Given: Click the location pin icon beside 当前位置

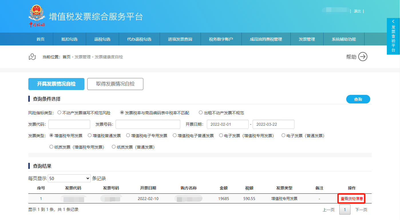Looking at the screenshot, I should coord(32,57).
